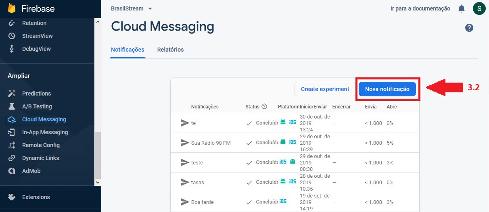Click the Ampliar section heading

tap(19, 76)
